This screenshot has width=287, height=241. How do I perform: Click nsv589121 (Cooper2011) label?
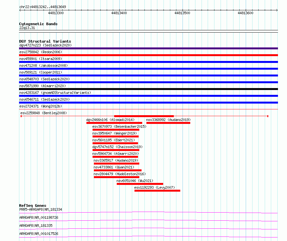click(x=41, y=72)
